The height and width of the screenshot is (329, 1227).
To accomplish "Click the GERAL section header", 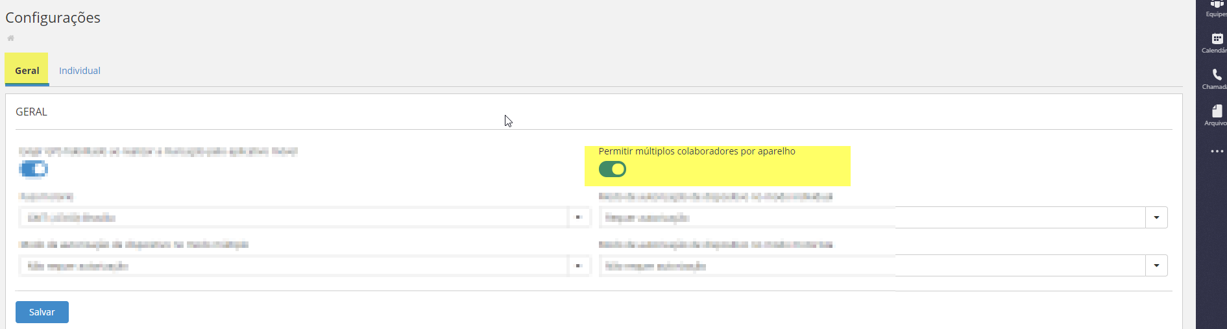I will coord(31,112).
